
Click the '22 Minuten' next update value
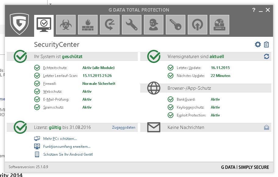[221, 76]
